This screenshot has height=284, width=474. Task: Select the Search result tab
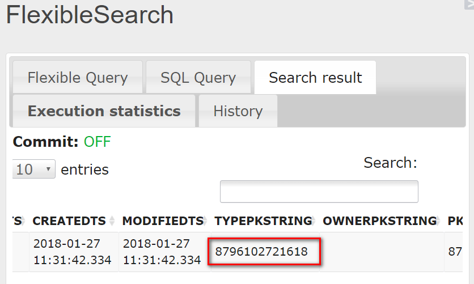[315, 77]
